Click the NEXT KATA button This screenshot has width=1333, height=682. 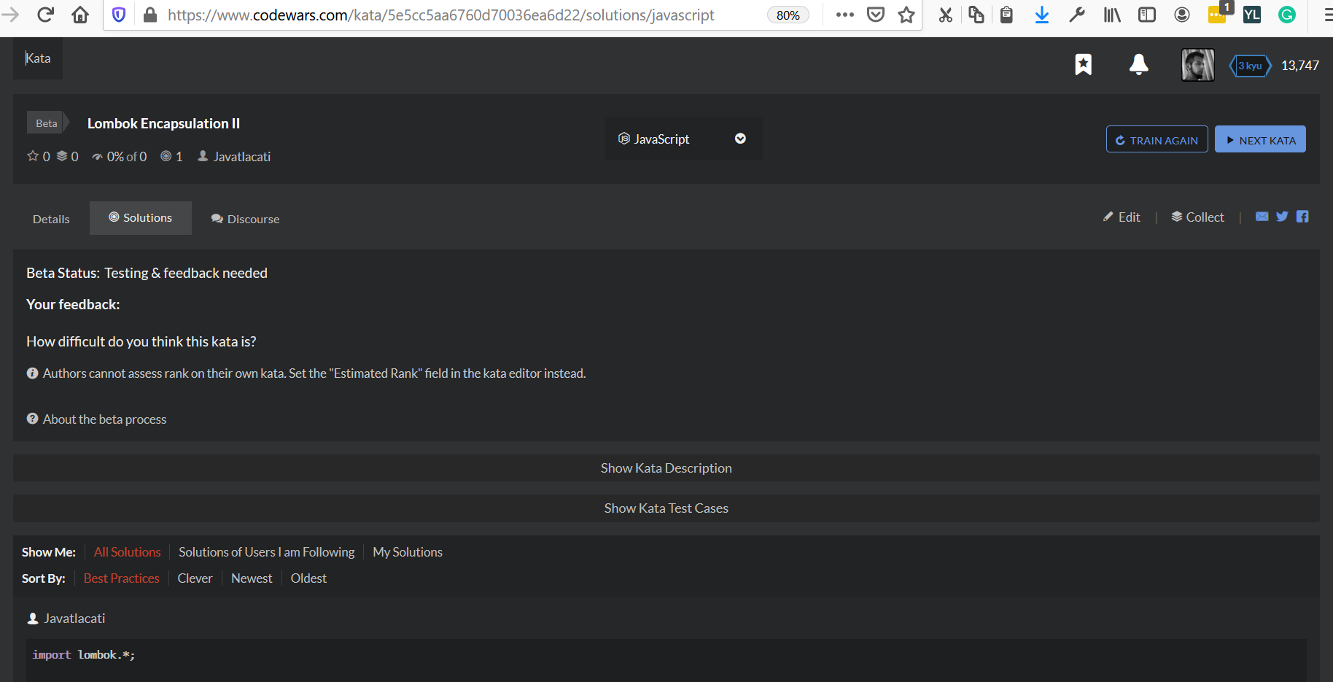(1260, 139)
